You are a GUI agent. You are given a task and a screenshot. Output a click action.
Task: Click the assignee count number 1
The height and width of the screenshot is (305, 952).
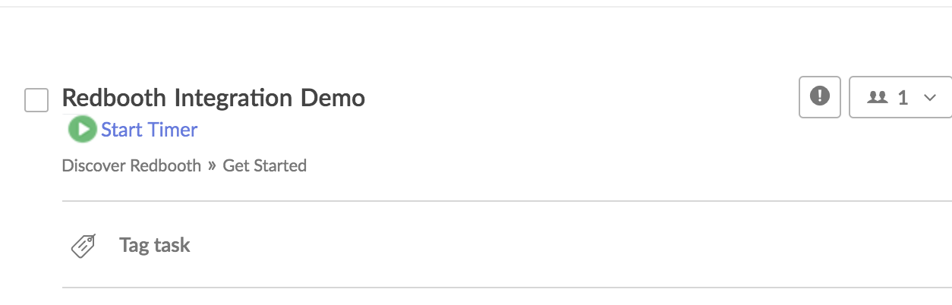click(x=903, y=97)
